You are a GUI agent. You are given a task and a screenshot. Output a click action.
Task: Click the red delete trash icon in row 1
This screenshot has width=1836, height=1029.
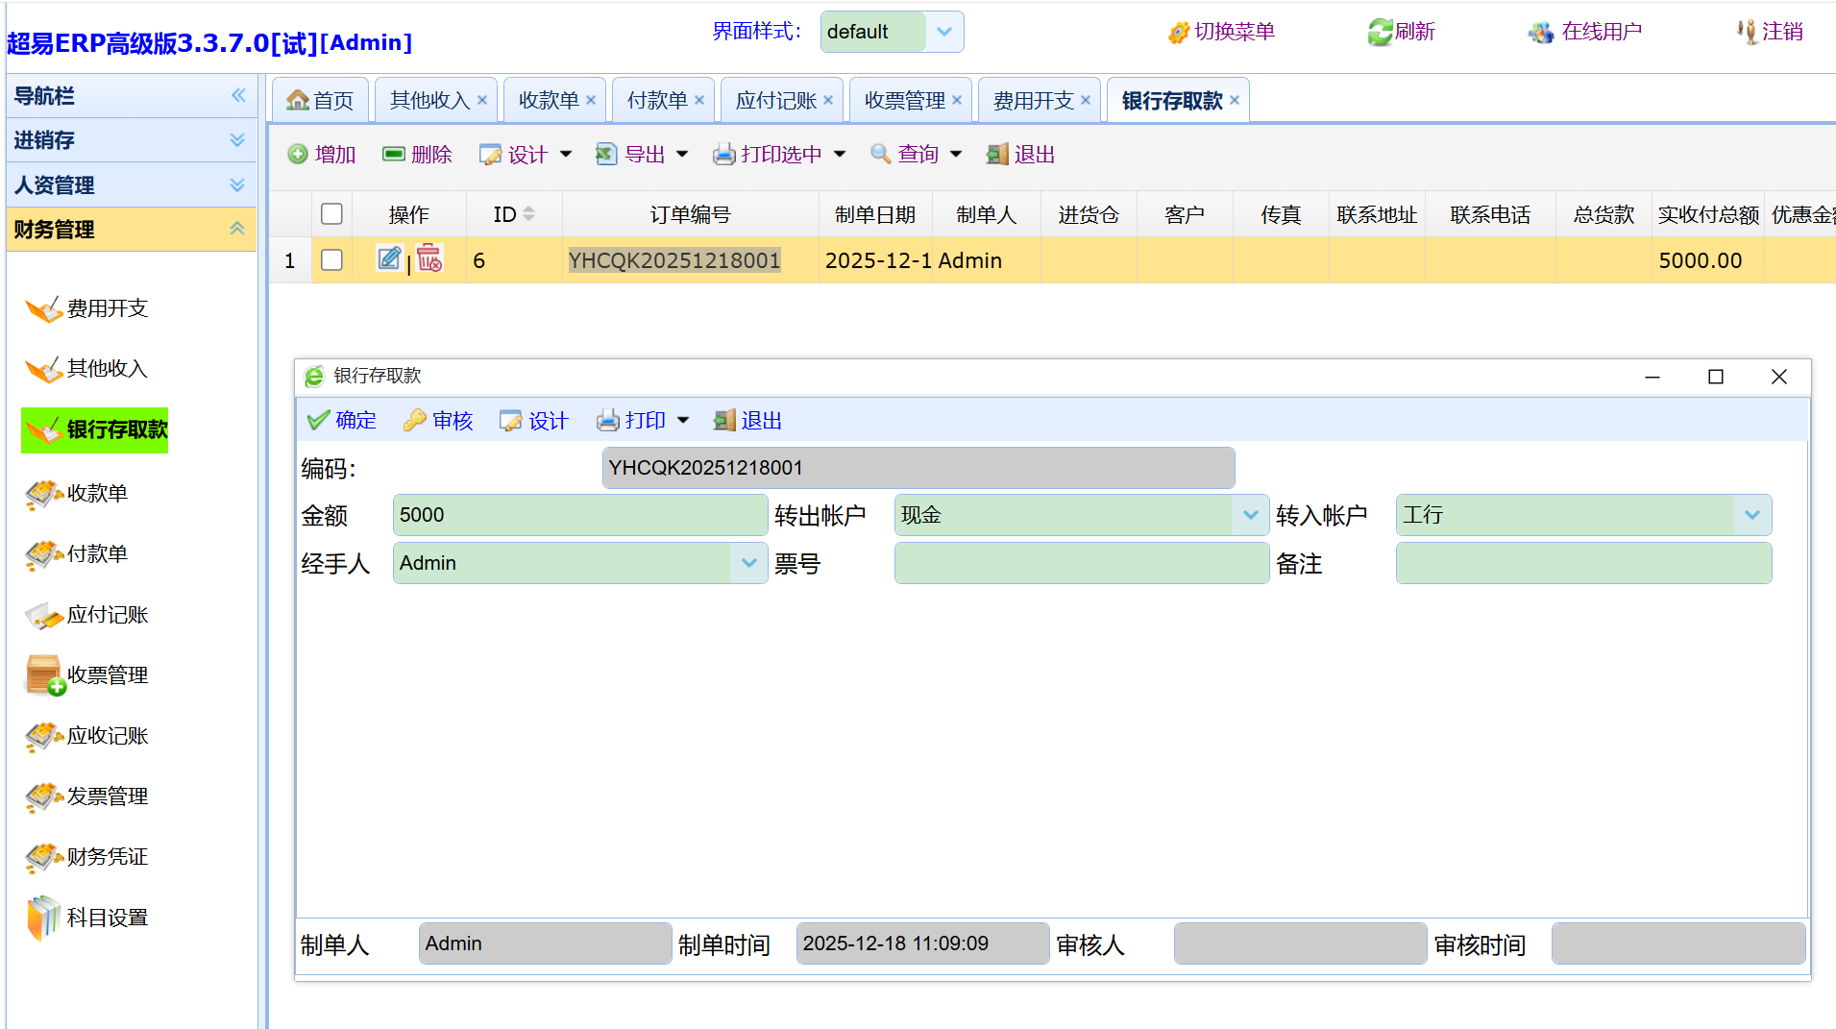click(x=429, y=259)
